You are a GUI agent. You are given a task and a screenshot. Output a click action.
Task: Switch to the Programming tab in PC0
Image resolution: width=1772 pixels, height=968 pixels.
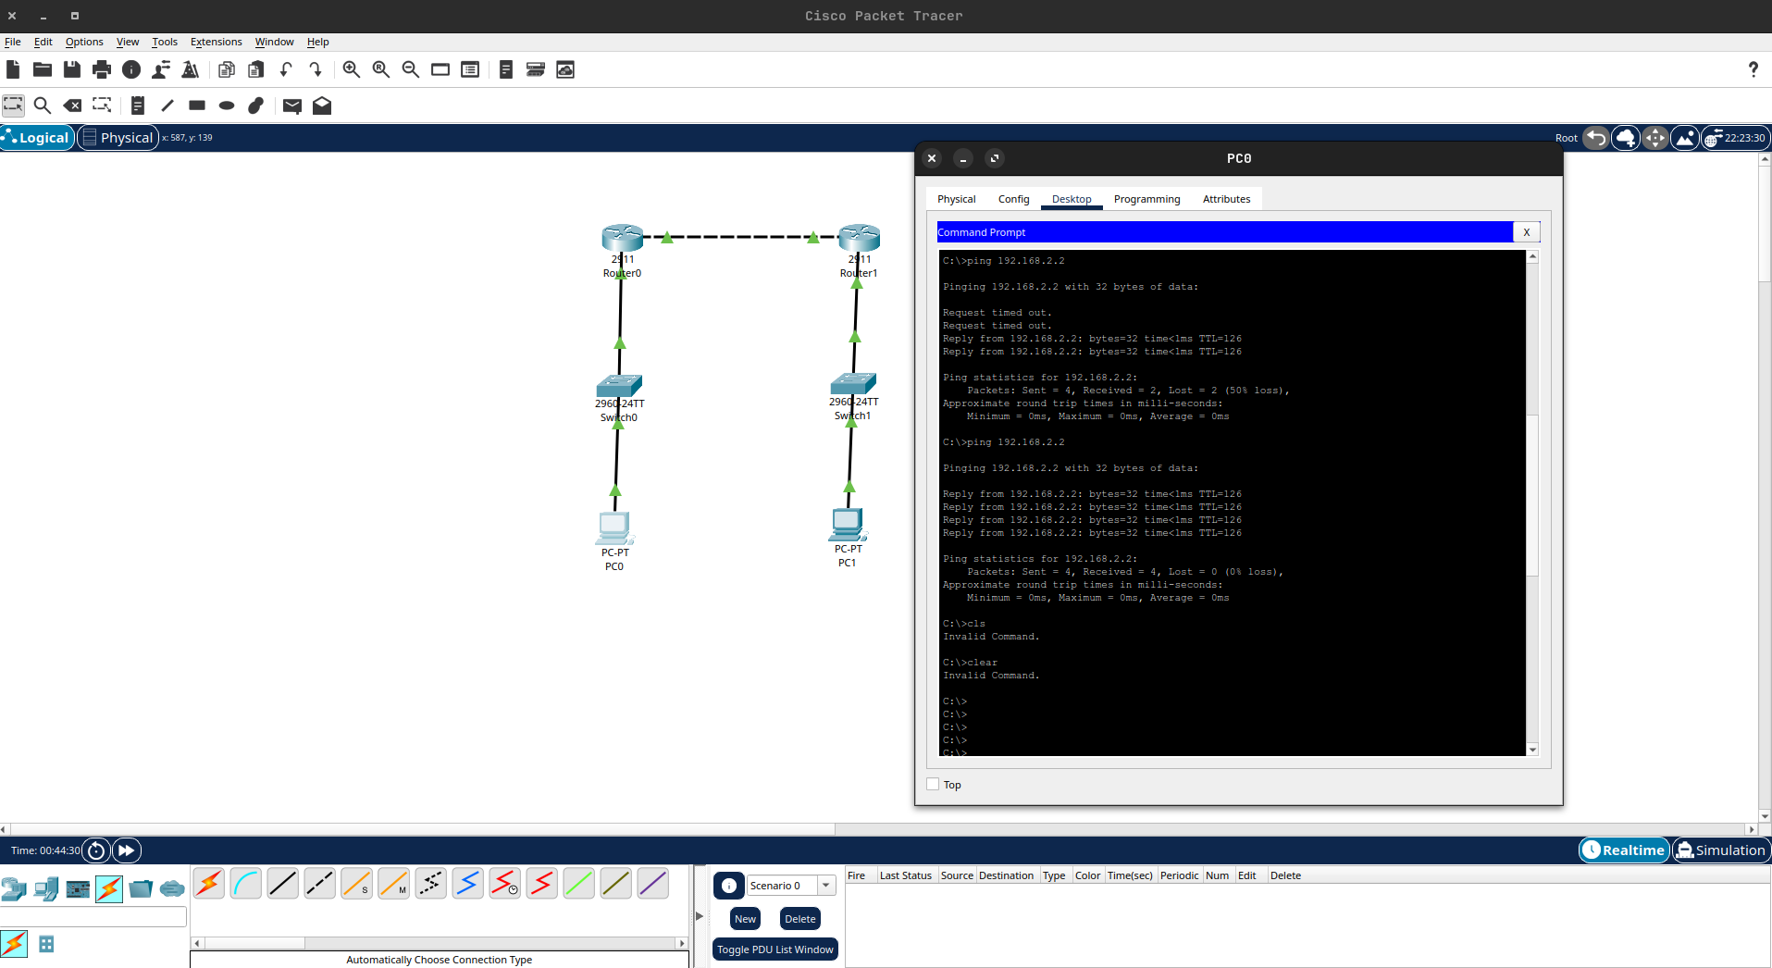point(1146,199)
